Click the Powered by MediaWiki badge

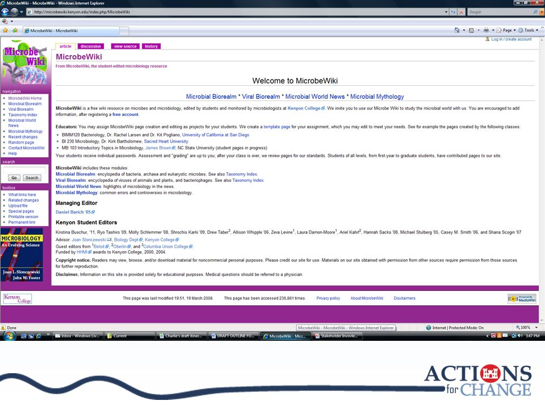[x=522, y=299]
